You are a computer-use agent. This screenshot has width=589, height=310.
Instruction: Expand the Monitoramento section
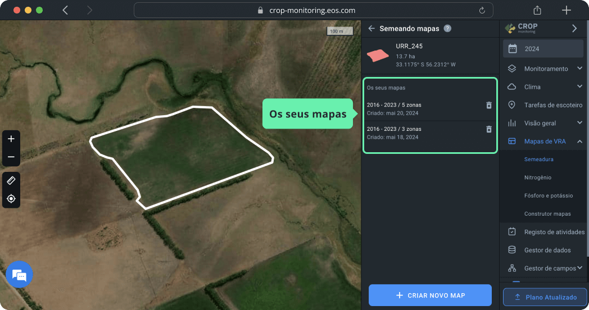pyautogui.click(x=579, y=69)
